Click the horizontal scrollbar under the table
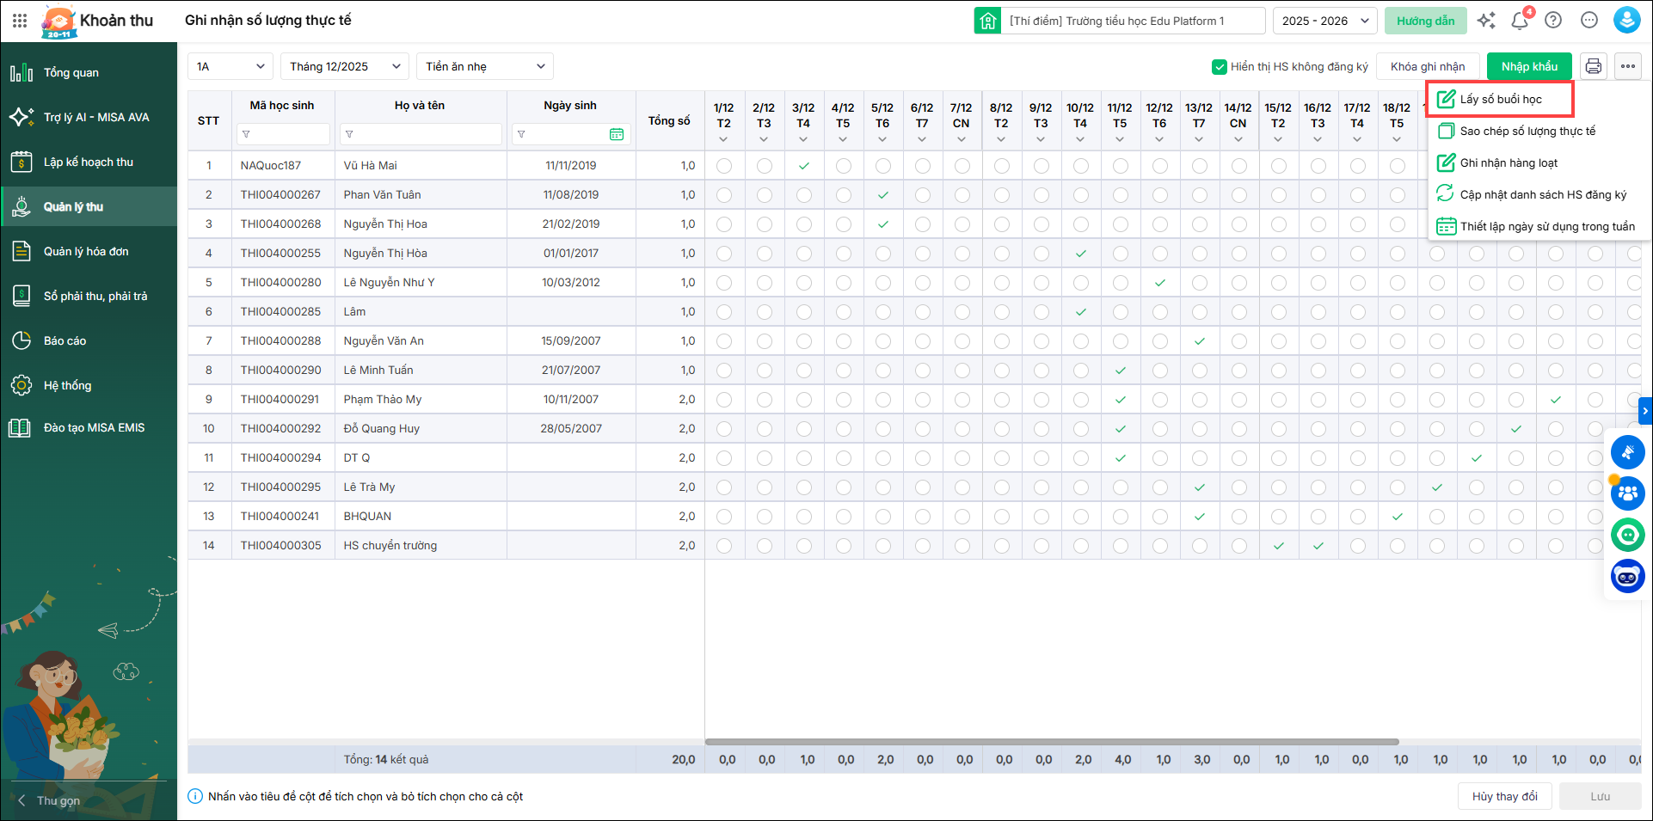The width and height of the screenshot is (1653, 821). [1051, 741]
